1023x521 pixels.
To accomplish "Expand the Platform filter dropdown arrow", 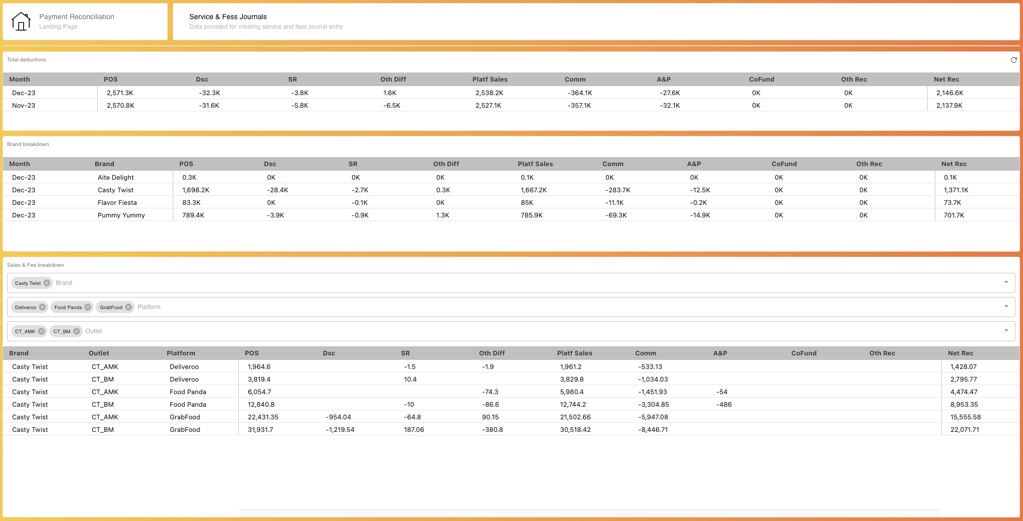I will click(x=1006, y=307).
